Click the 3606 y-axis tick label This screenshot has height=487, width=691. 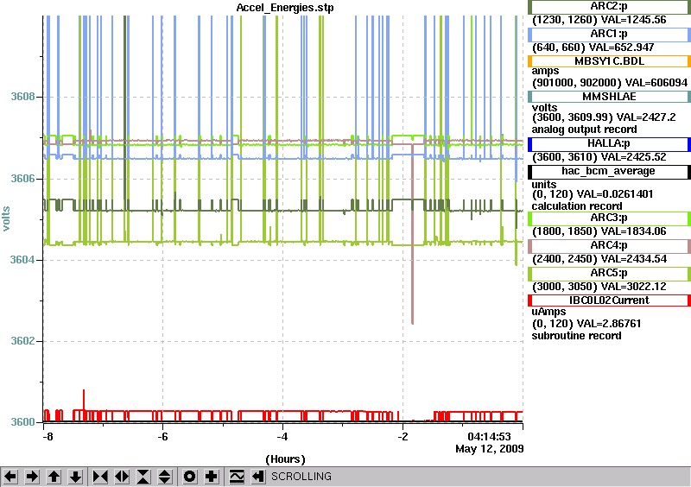[23, 179]
